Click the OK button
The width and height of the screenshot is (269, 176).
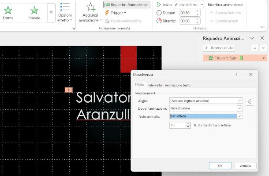[220, 165]
